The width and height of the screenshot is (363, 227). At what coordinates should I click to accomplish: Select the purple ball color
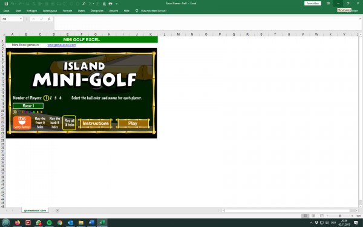26,112
